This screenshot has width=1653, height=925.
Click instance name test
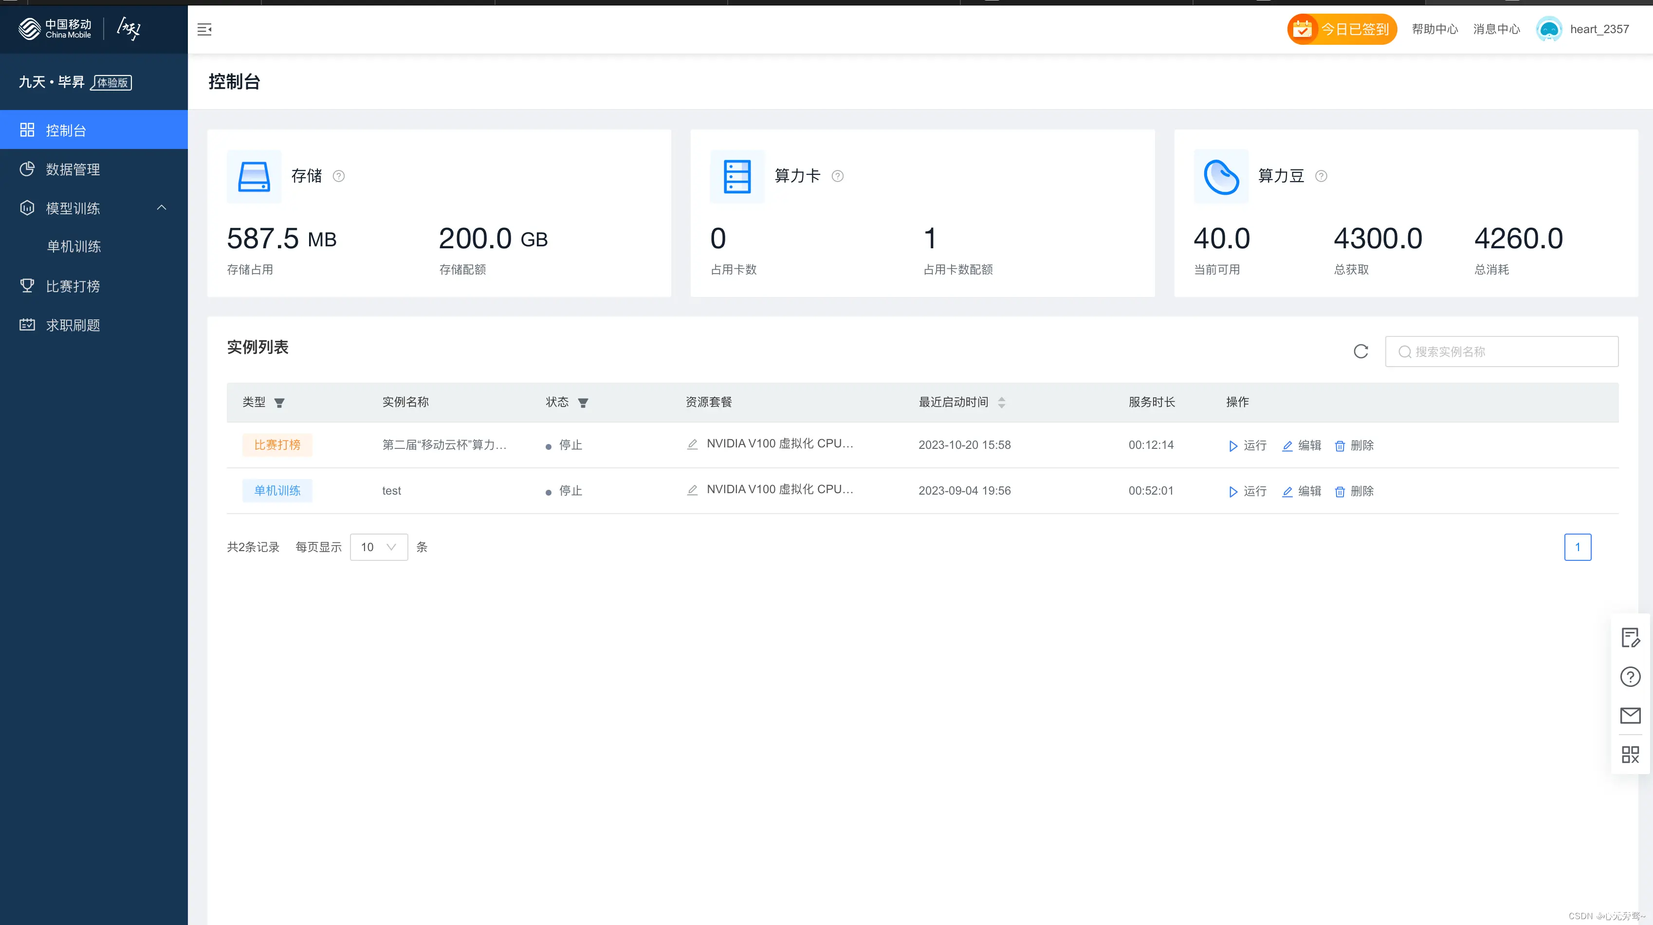(x=391, y=490)
